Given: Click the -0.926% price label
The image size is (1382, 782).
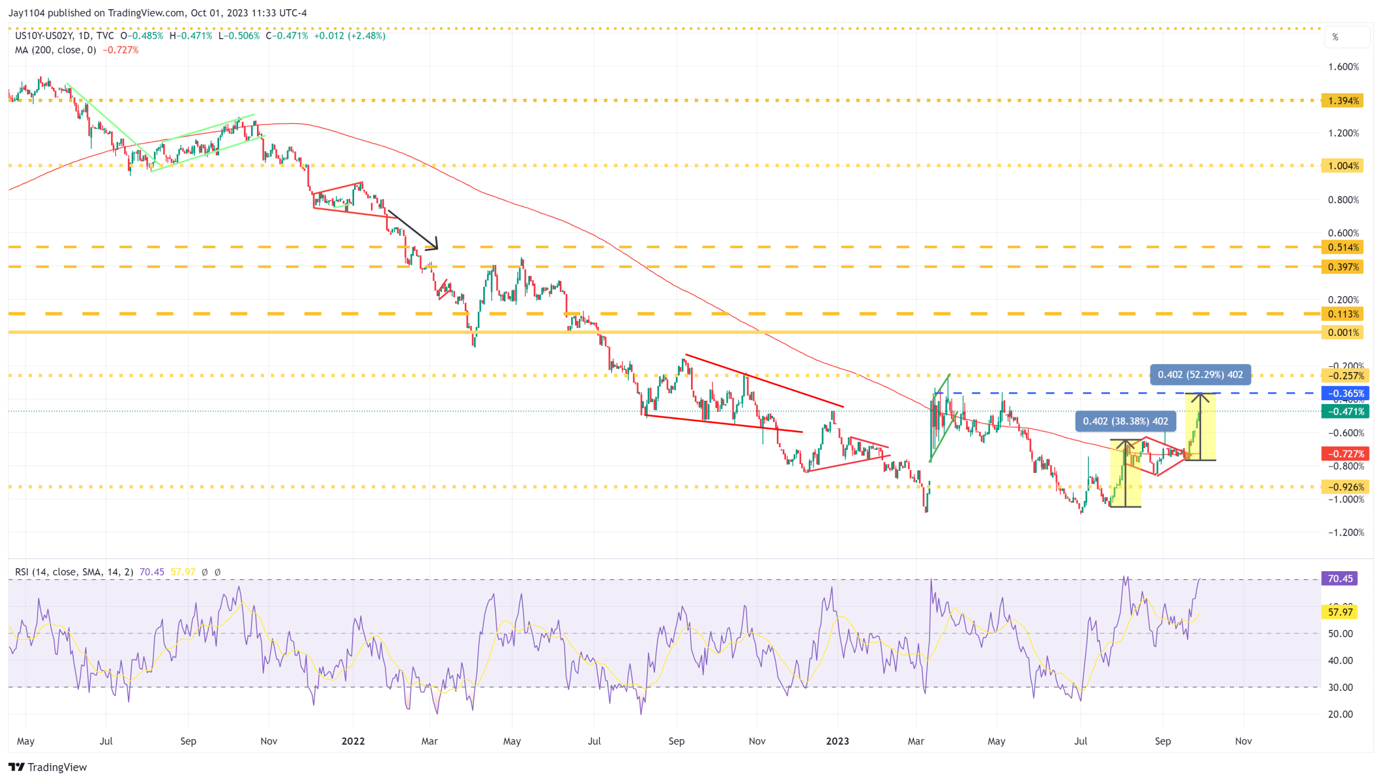Looking at the screenshot, I should point(1344,487).
